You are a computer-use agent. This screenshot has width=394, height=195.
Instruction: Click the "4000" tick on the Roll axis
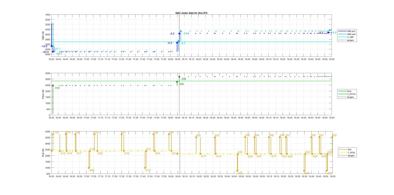click(48, 132)
